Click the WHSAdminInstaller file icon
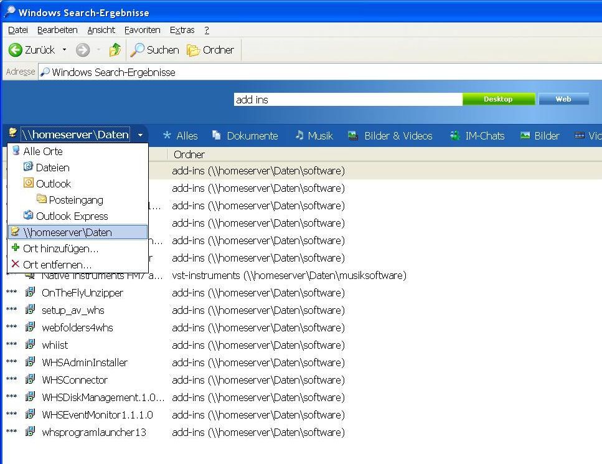Viewport: 602px width, 464px height. (x=30, y=362)
